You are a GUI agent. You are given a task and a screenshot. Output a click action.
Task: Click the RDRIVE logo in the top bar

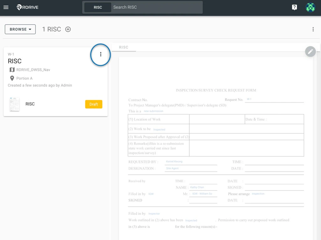[x=27, y=7]
